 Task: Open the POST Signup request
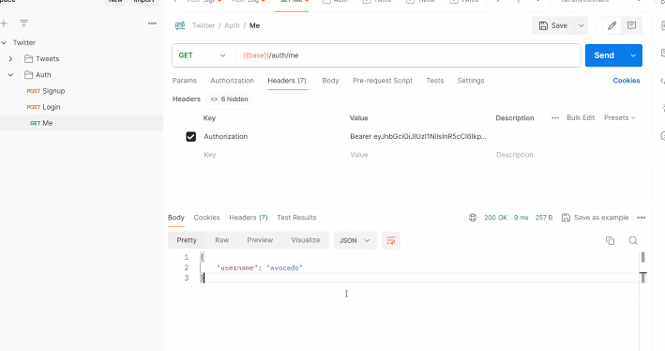[x=46, y=91]
